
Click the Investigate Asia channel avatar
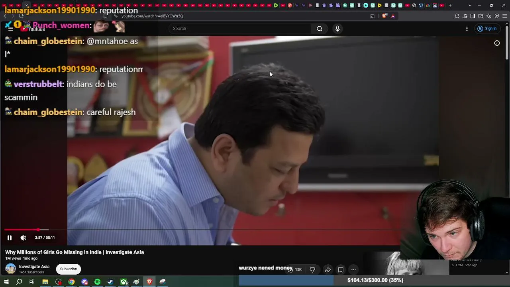point(10,269)
